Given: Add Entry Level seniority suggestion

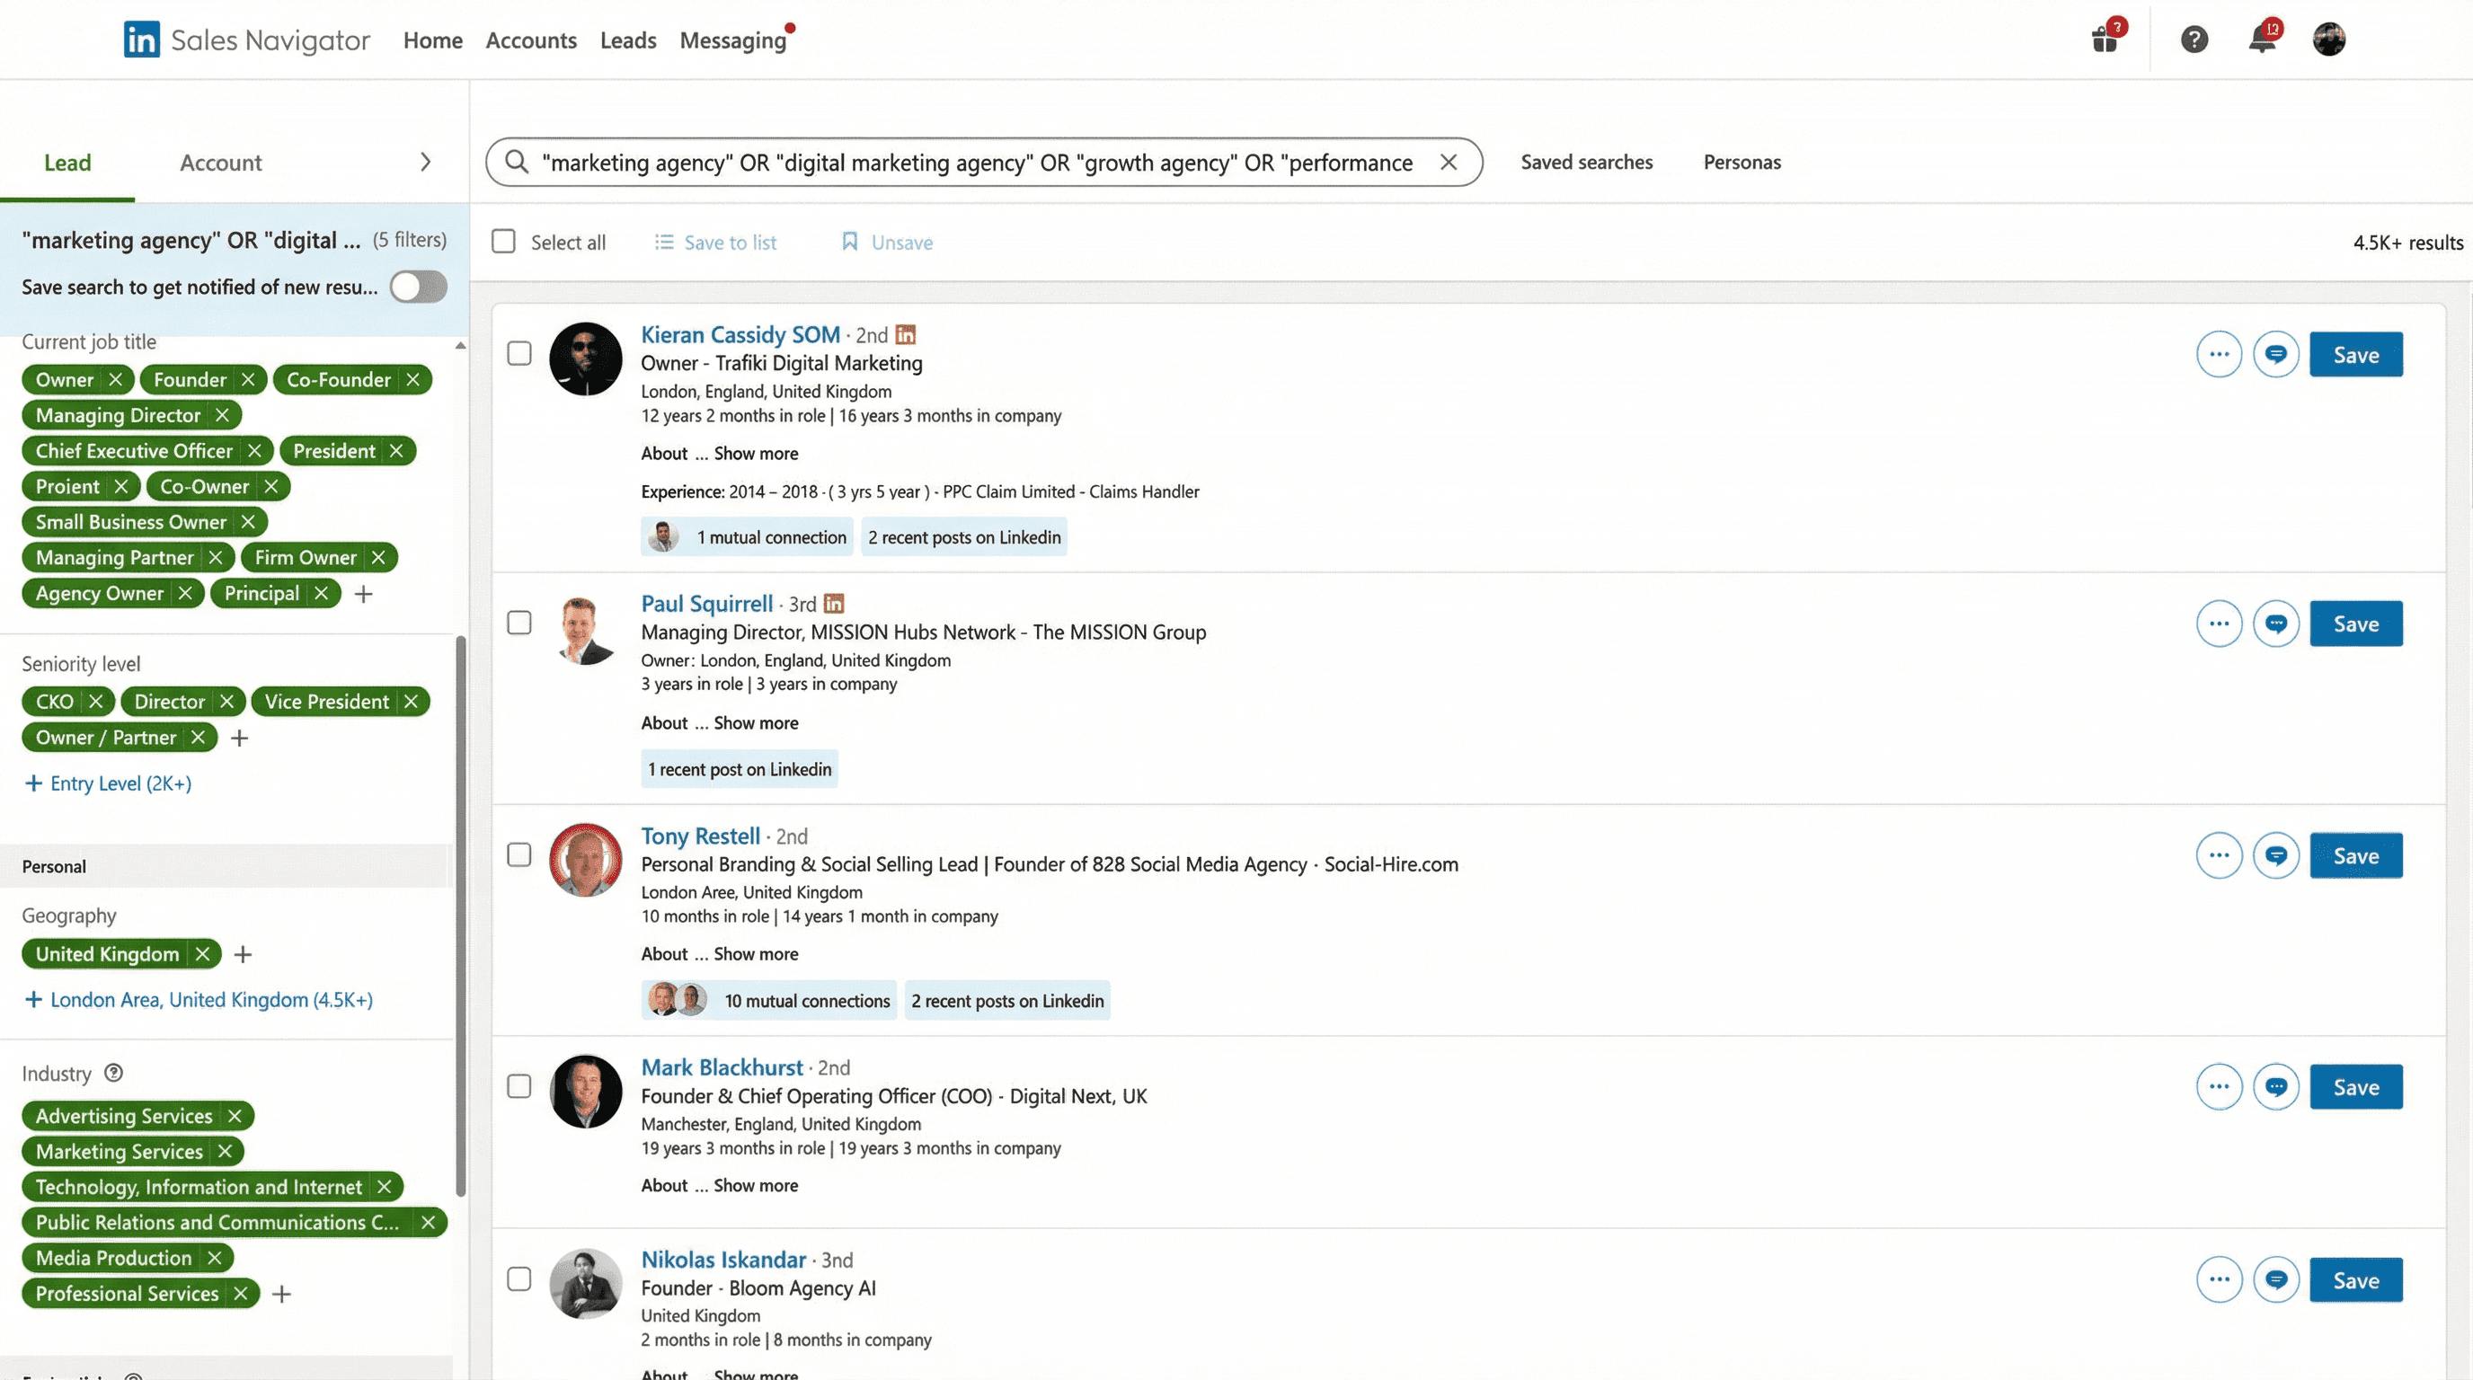Looking at the screenshot, I should (108, 783).
